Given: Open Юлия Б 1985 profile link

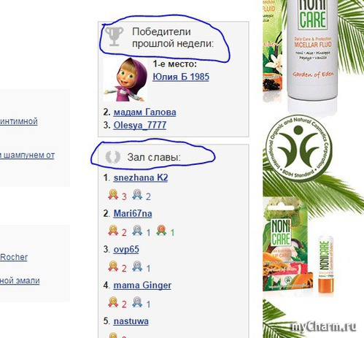Looking at the screenshot, I should point(181,77).
